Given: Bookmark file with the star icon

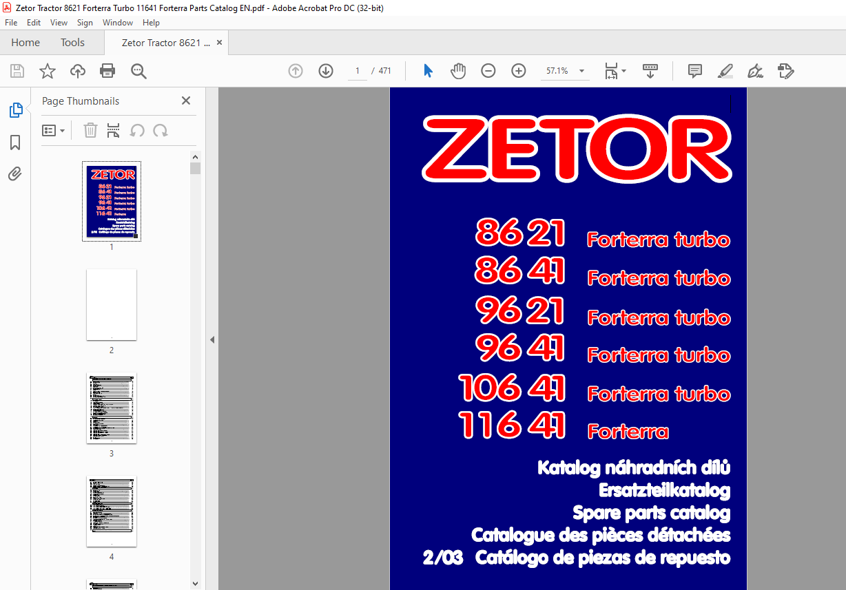Looking at the screenshot, I should pyautogui.click(x=47, y=71).
